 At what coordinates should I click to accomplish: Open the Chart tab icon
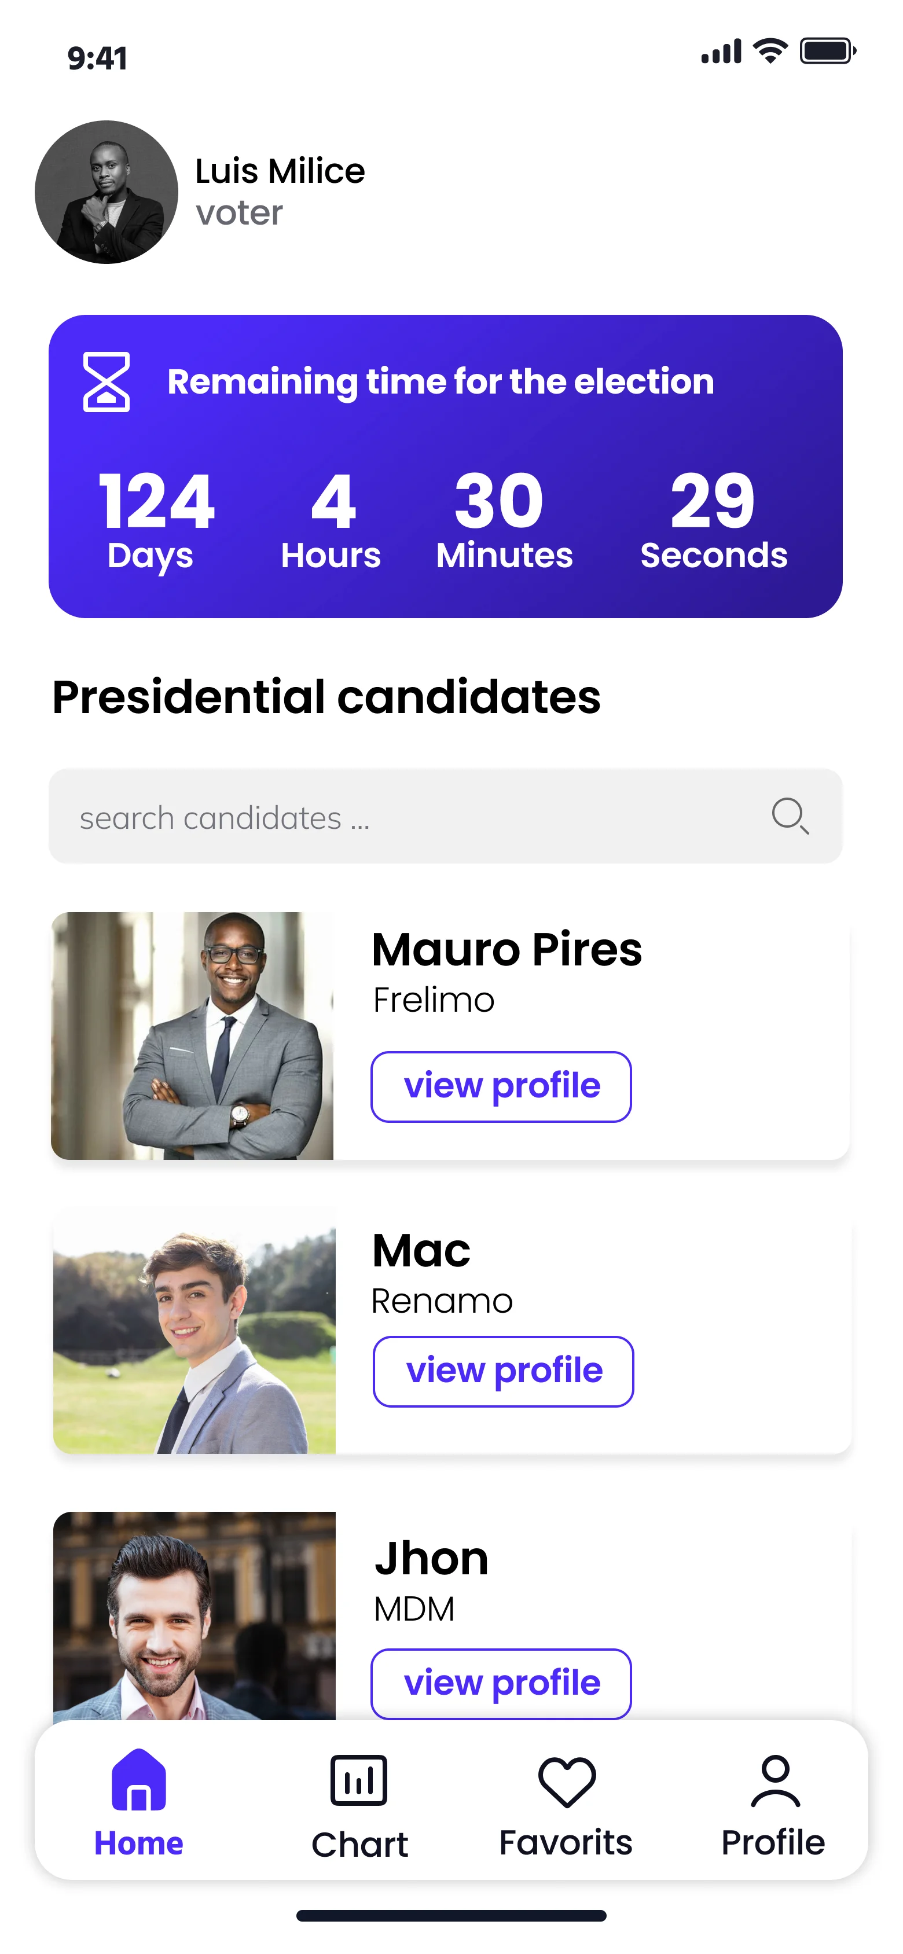pyautogui.click(x=359, y=1780)
